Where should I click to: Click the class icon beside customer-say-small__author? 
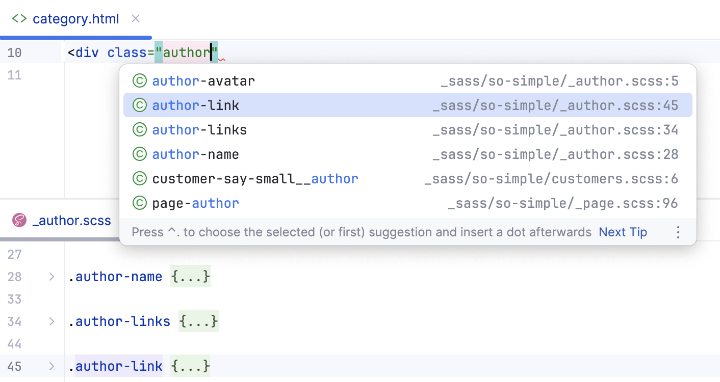tap(139, 178)
